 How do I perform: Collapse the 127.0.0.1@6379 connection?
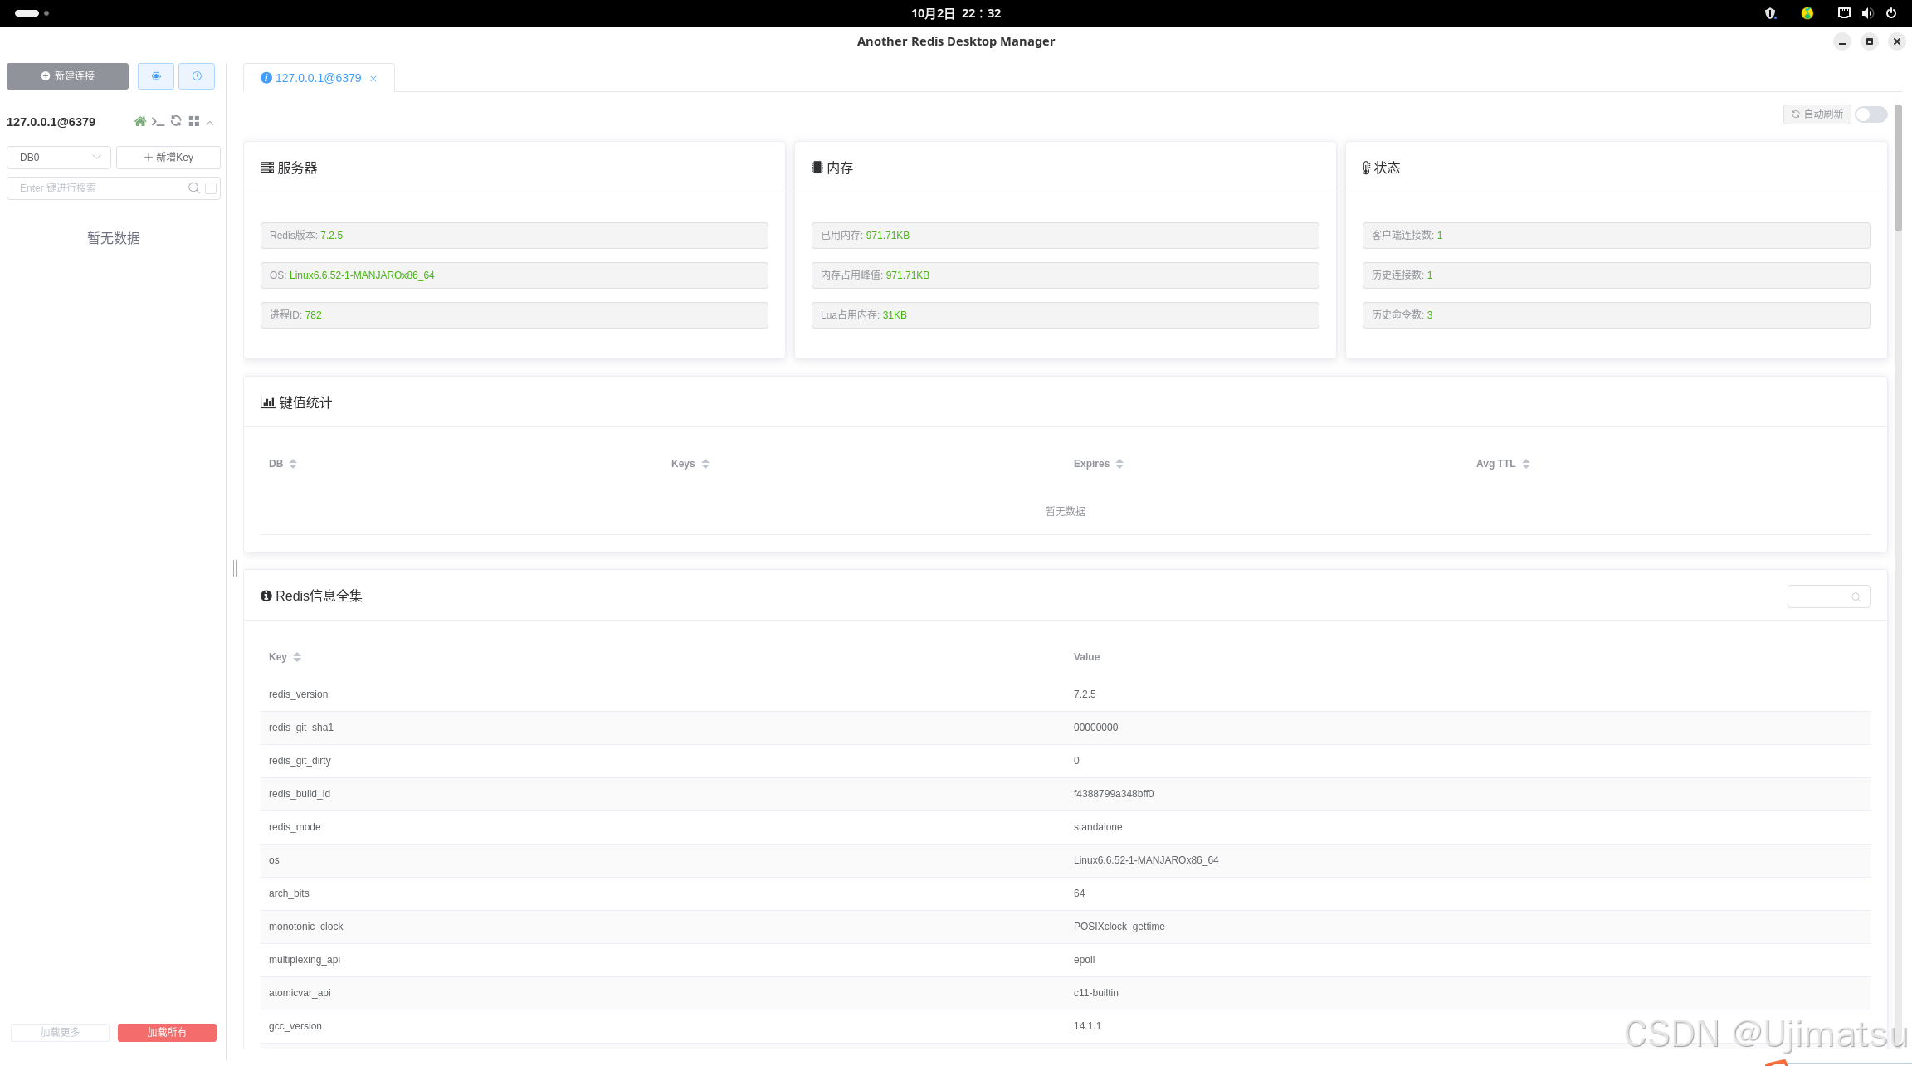click(211, 122)
